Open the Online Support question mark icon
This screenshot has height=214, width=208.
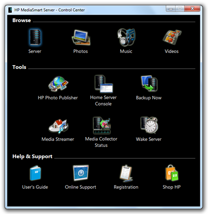[81, 173]
